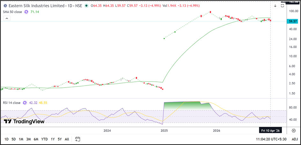This screenshot has width=301, height=145.
Task: Toggle ADJ adjusted data mode
Action: (x=295, y=139)
